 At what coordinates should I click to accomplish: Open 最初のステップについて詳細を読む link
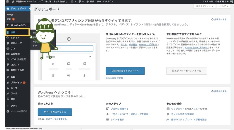coord(189,119)
